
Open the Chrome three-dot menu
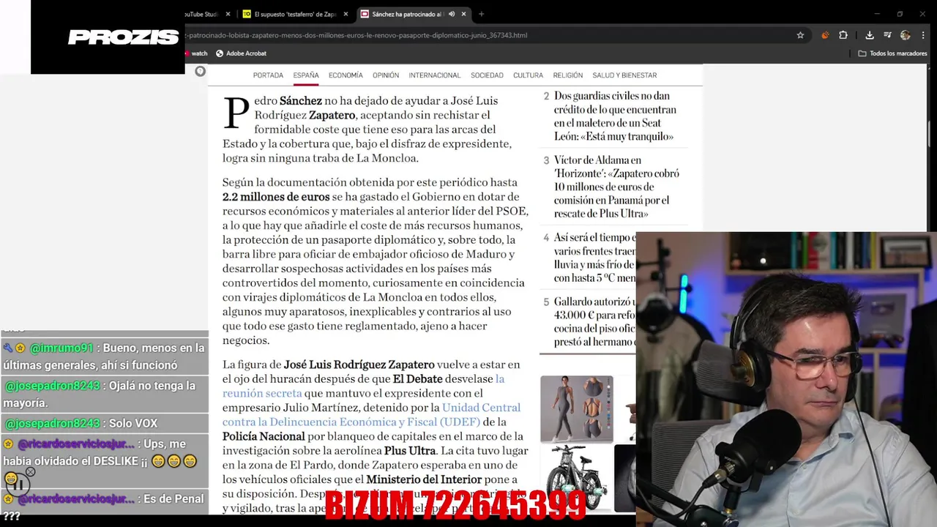click(x=922, y=35)
